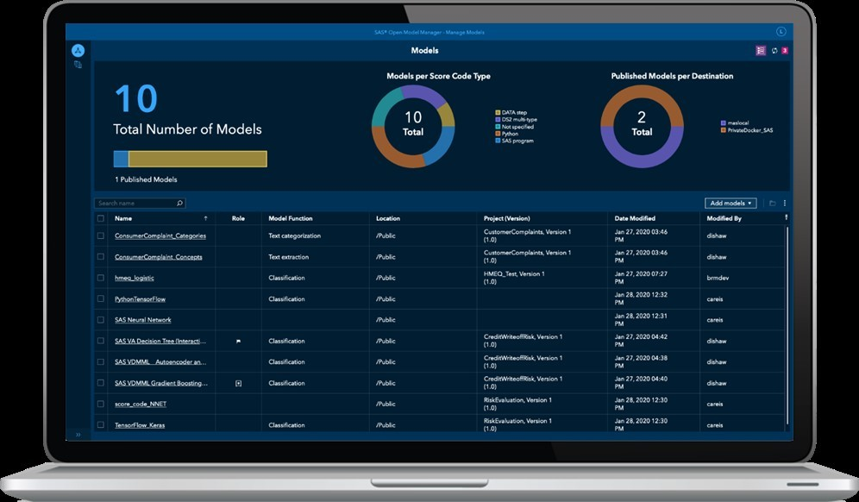
Task: Click the challenger role icon on Gradient Boosting row
Action: tap(238, 384)
